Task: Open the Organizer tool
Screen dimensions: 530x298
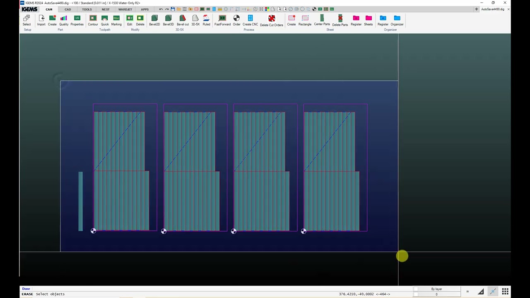Action: pyautogui.click(x=397, y=20)
